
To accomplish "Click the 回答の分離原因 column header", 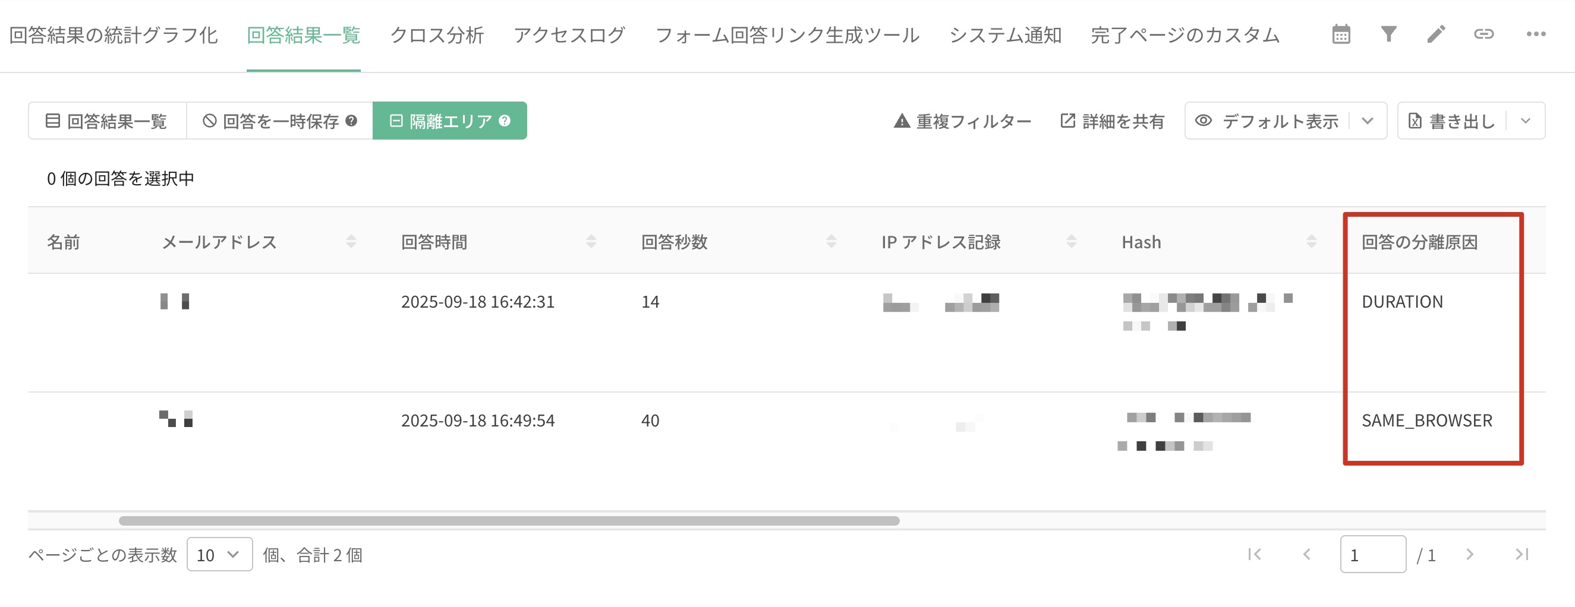I will point(1420,242).
